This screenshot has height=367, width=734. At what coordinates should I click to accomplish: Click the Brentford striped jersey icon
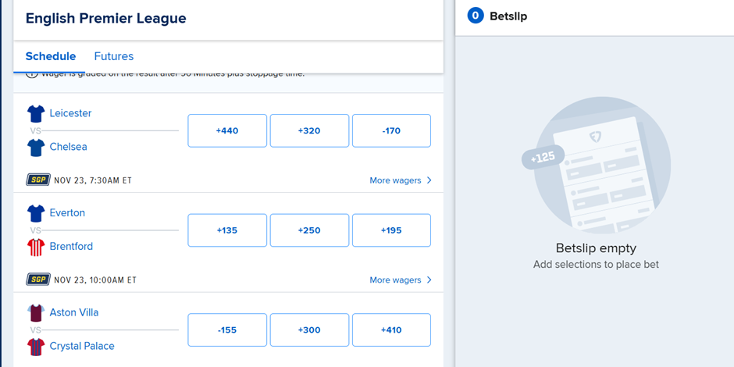coord(36,248)
